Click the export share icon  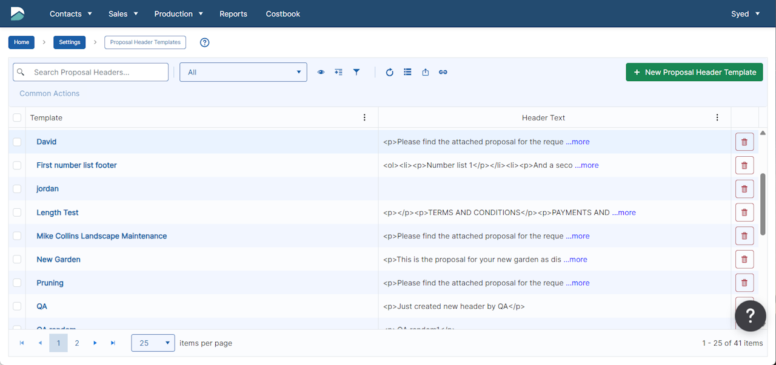click(x=426, y=72)
